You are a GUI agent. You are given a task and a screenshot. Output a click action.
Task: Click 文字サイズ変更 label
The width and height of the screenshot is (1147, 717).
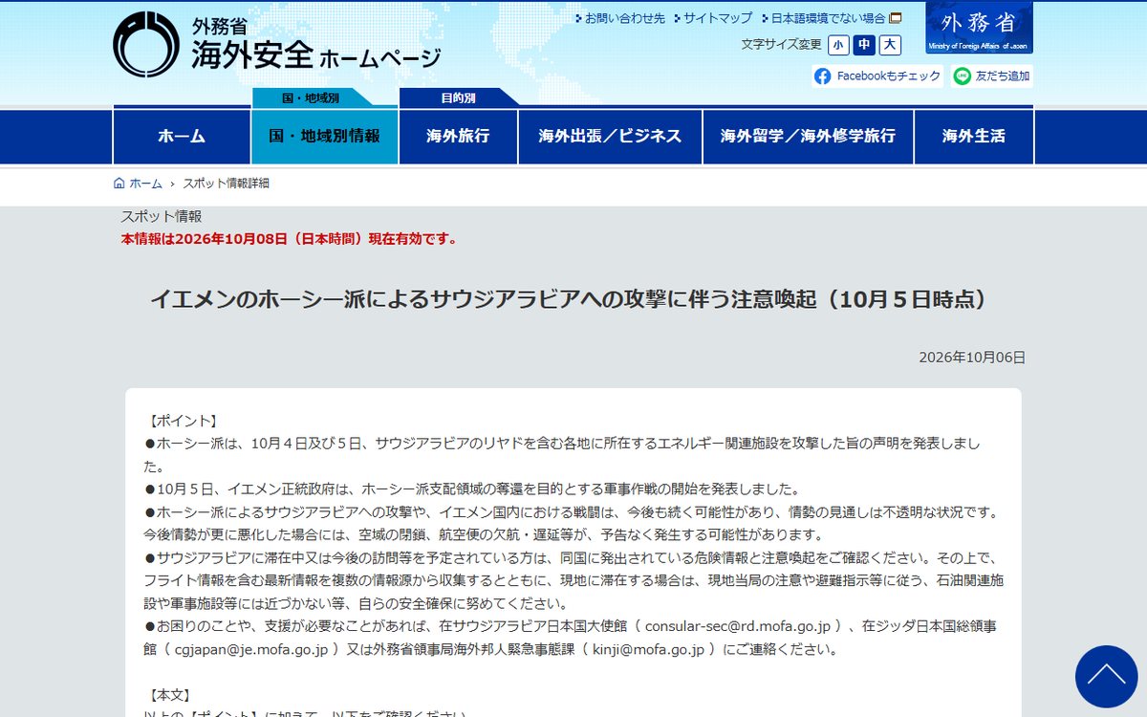point(781,45)
